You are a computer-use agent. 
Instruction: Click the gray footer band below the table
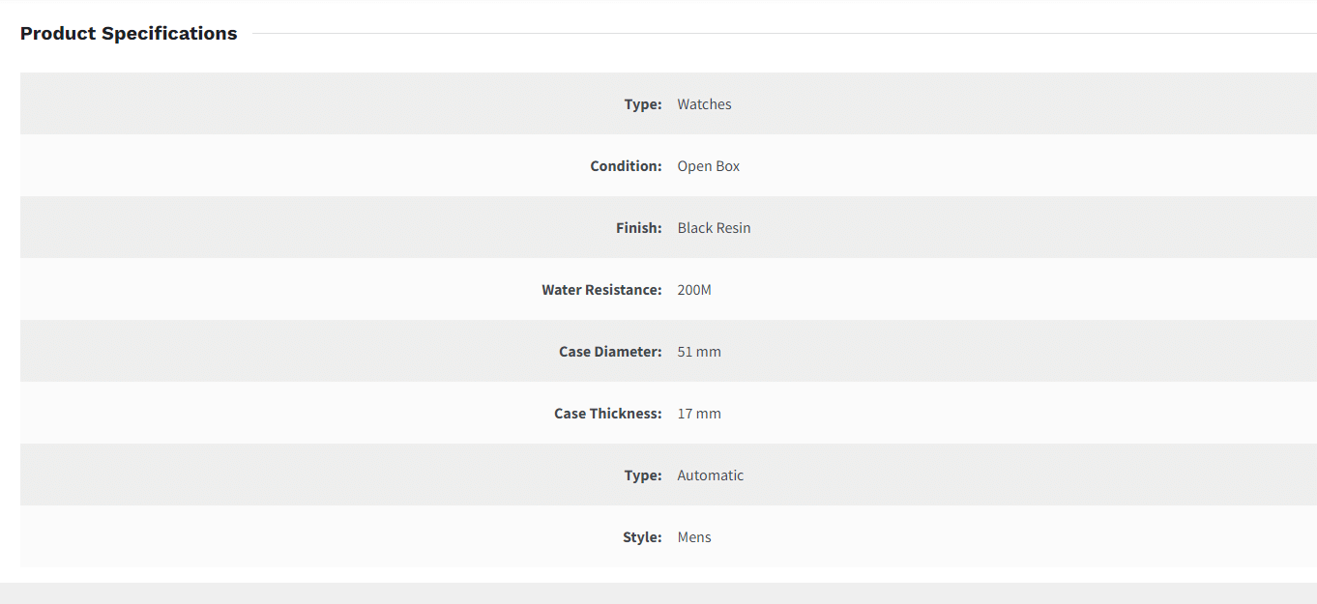point(658,593)
